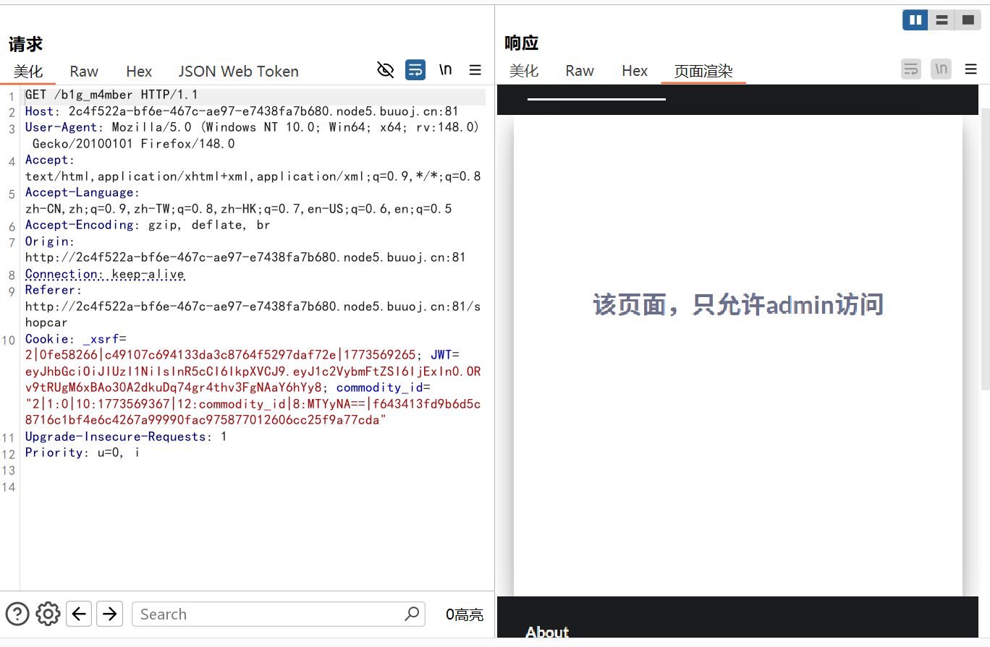This screenshot has width=990, height=647.
Task: Open response panel hamburger options menu
Action: point(970,69)
